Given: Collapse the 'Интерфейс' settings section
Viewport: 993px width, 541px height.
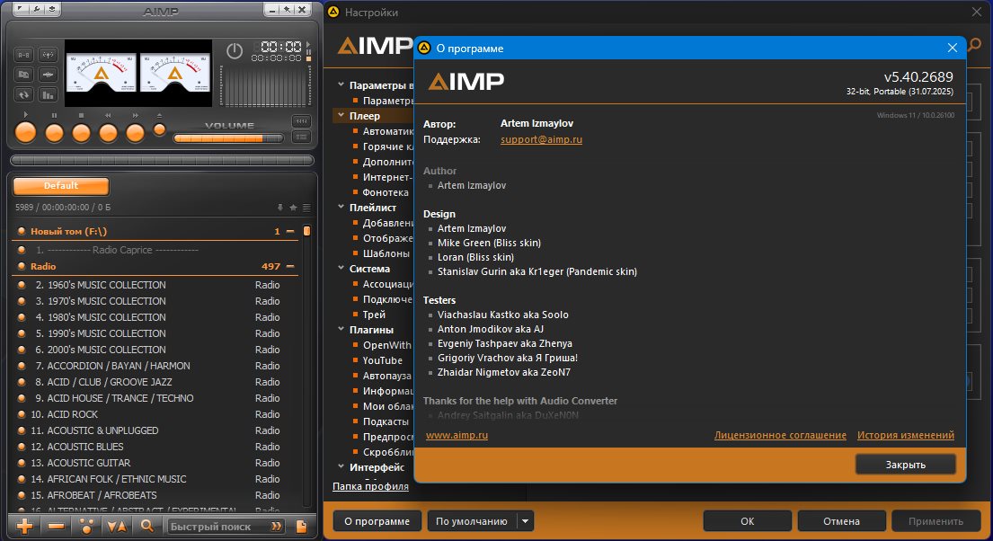Looking at the screenshot, I should click(341, 467).
